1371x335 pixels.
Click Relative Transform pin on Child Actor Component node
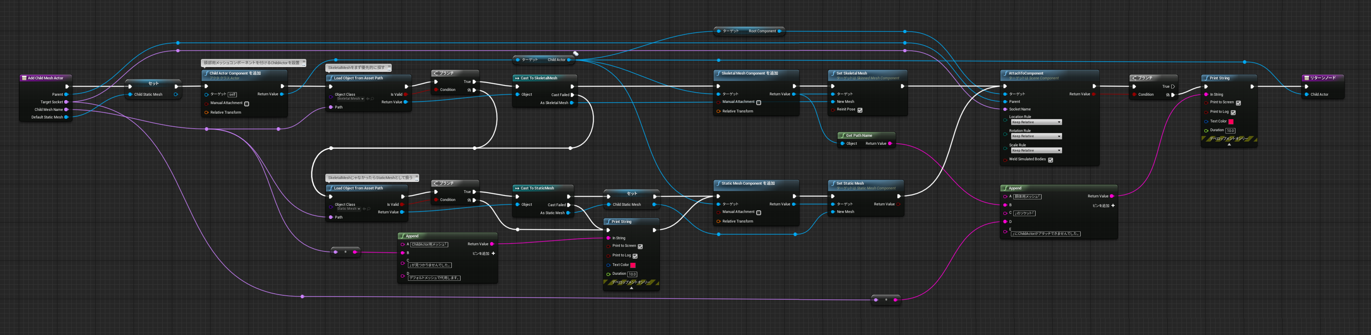coord(207,112)
